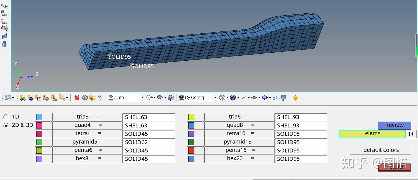Click the 1D line element display icon
This screenshot has width=418, height=180.
(x=244, y=97)
